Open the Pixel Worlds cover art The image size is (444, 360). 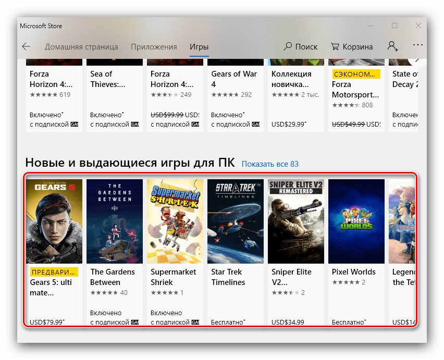[356, 221]
